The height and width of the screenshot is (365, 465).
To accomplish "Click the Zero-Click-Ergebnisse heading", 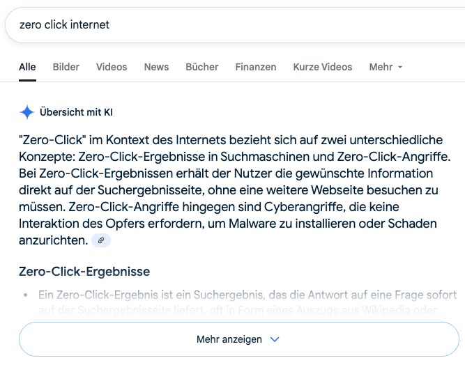I will point(84,272).
